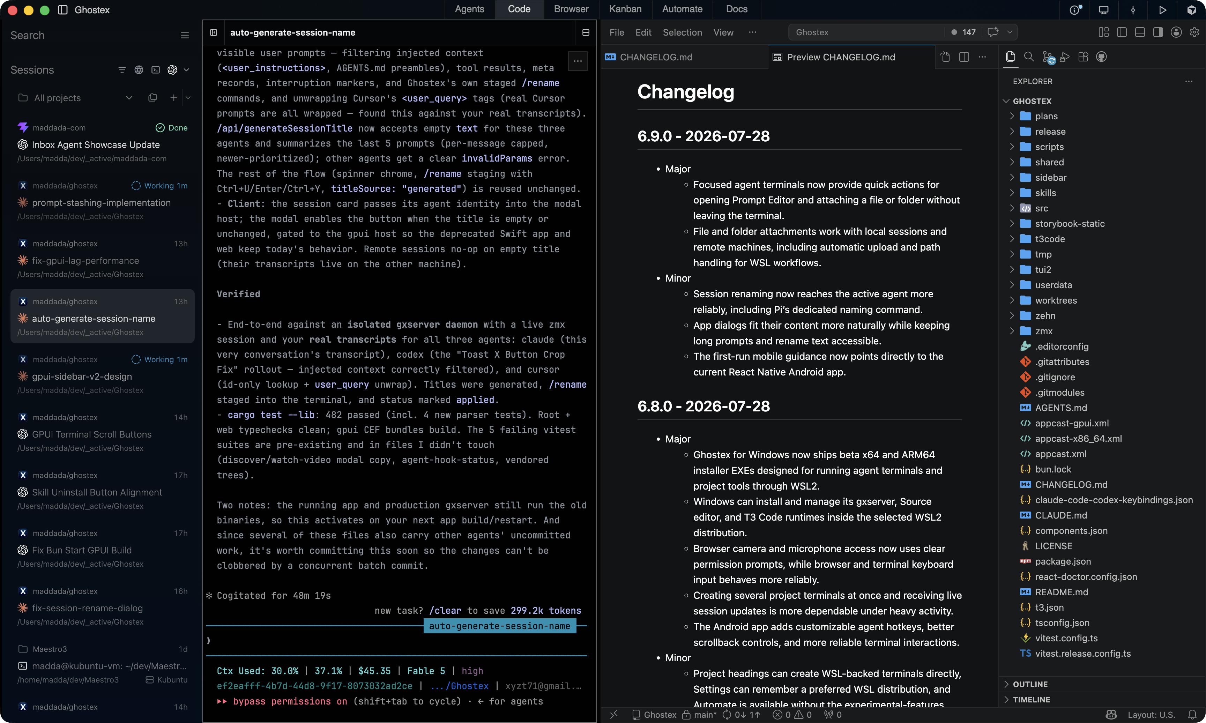
Task: Click the open changes icon in editor toolbar
Action: pyautogui.click(x=945, y=57)
